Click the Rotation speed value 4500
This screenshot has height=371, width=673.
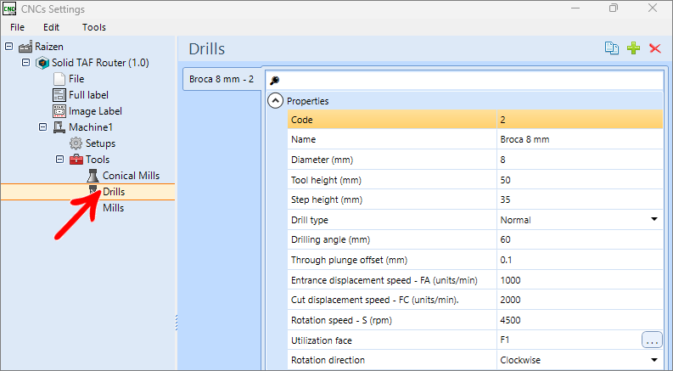pos(580,320)
